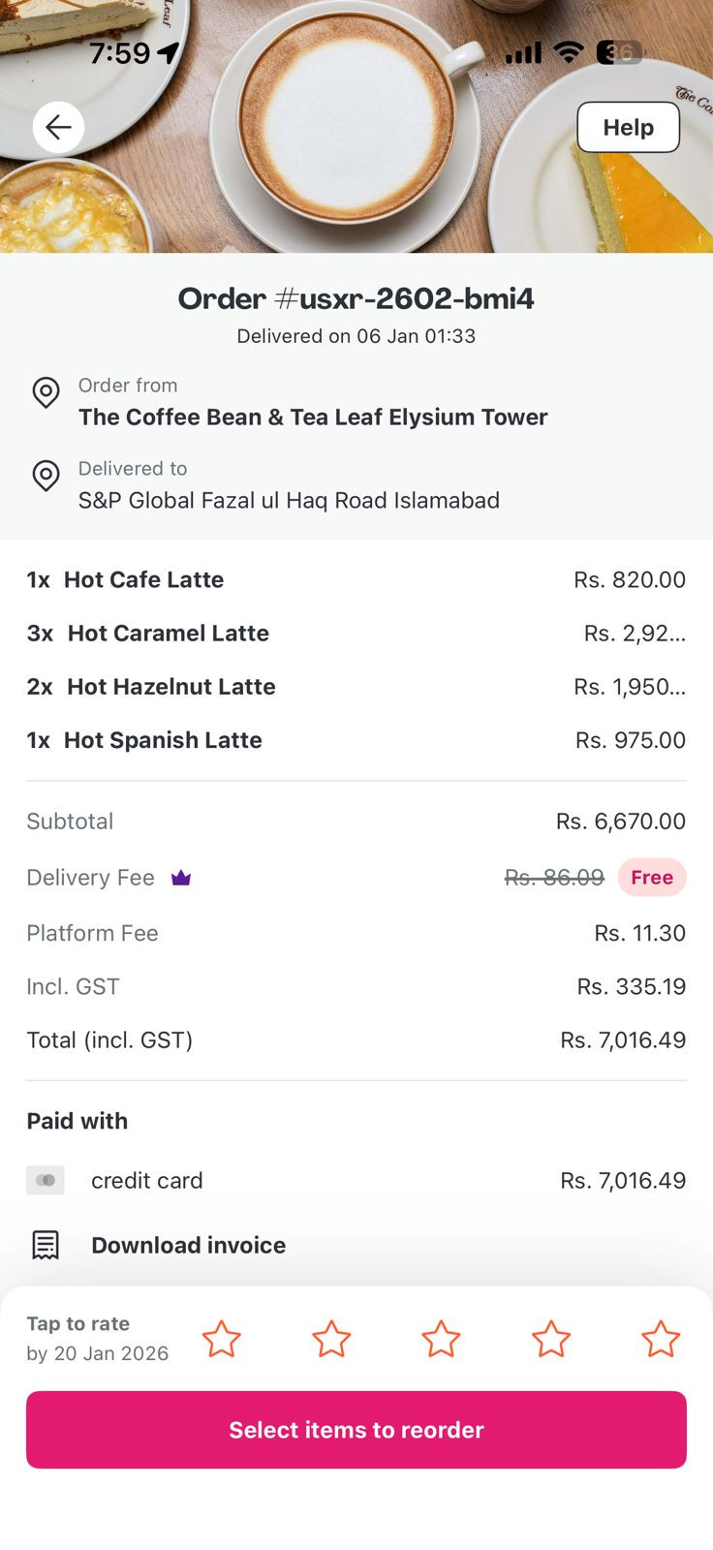
Task: Tap the Free delivery badge
Action: pyautogui.click(x=652, y=878)
